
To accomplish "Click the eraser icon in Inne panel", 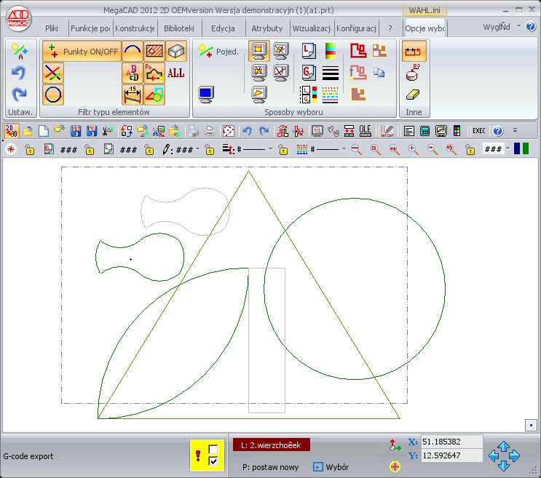I will [x=413, y=95].
